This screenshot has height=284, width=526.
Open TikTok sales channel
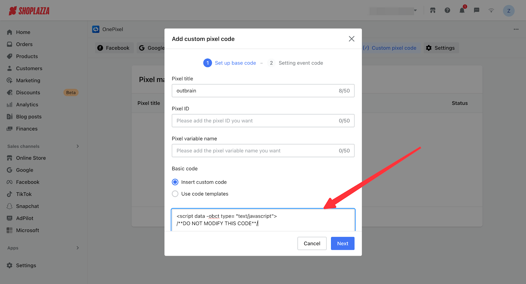(24, 194)
